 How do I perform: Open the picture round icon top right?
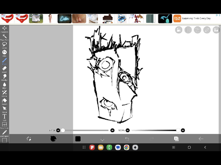[216, 30]
